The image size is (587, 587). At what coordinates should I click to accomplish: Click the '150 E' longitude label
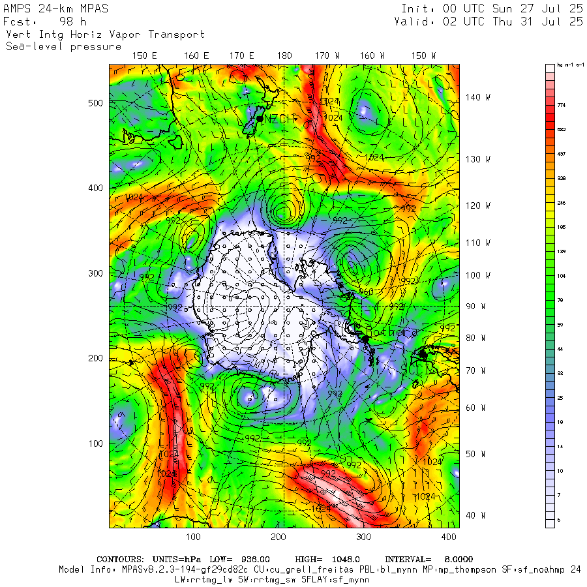(145, 56)
